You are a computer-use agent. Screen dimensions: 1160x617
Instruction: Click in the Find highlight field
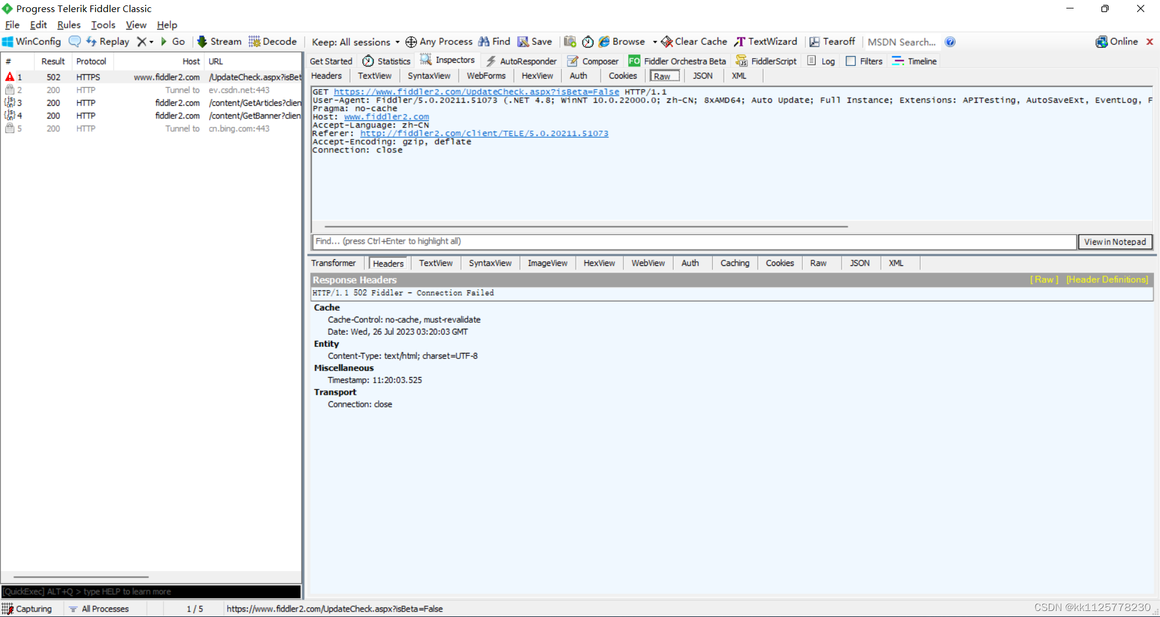pyautogui.click(x=694, y=242)
